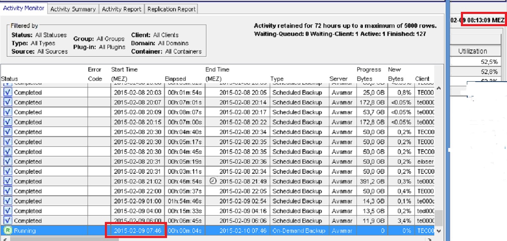
Task: Click the Completed check icon in the 01h:54m:46s row
Action: coord(8,201)
